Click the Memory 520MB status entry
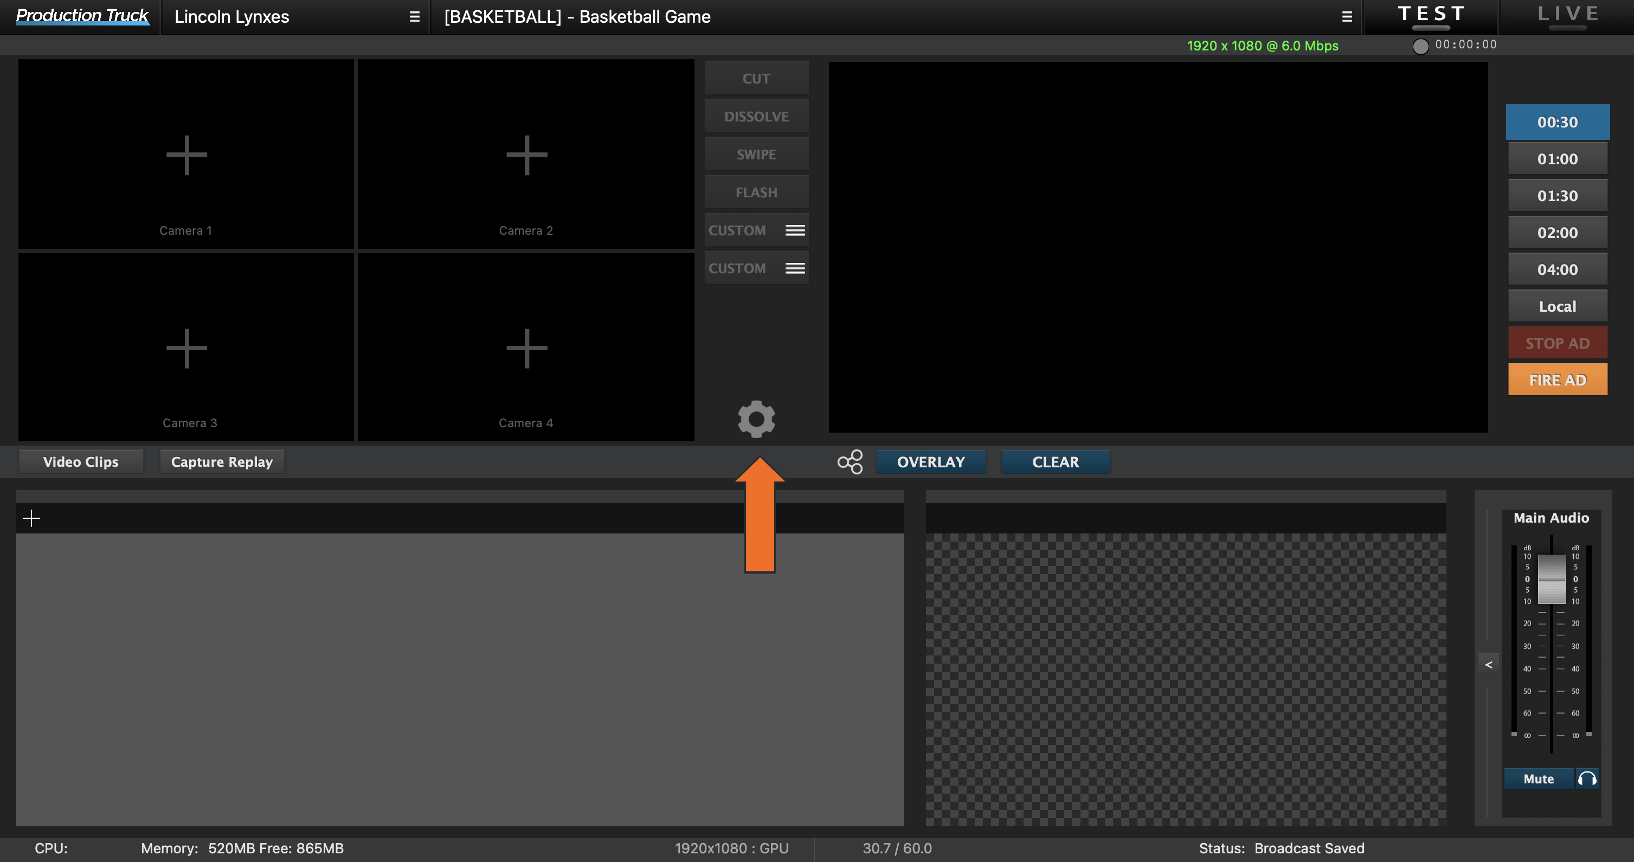This screenshot has width=1634, height=862. (242, 848)
